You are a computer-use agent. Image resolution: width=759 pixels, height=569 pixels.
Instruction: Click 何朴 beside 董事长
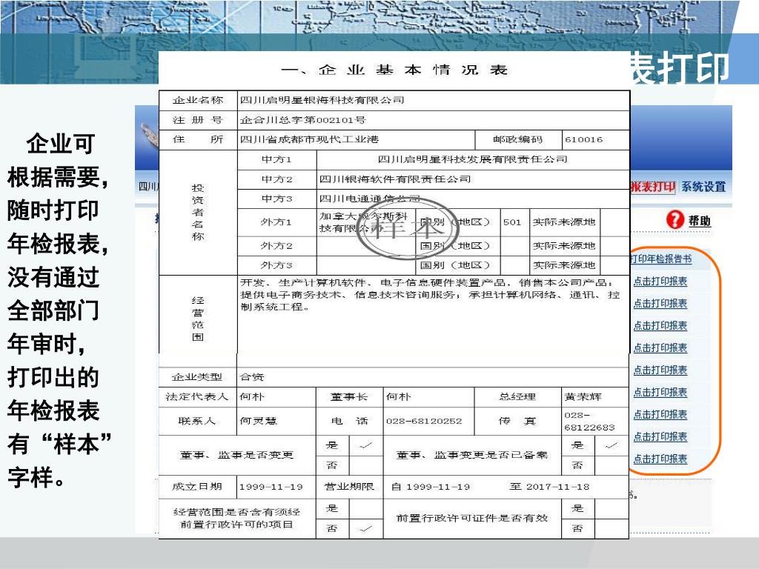[398, 397]
